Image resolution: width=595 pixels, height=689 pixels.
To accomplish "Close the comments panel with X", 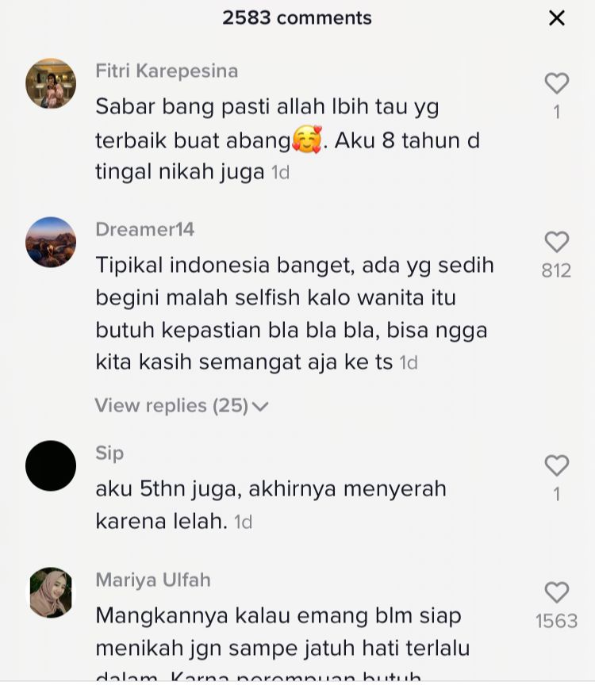I will click(557, 18).
